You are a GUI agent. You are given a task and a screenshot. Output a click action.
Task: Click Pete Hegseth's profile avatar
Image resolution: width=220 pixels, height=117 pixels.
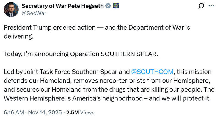(x=11, y=10)
